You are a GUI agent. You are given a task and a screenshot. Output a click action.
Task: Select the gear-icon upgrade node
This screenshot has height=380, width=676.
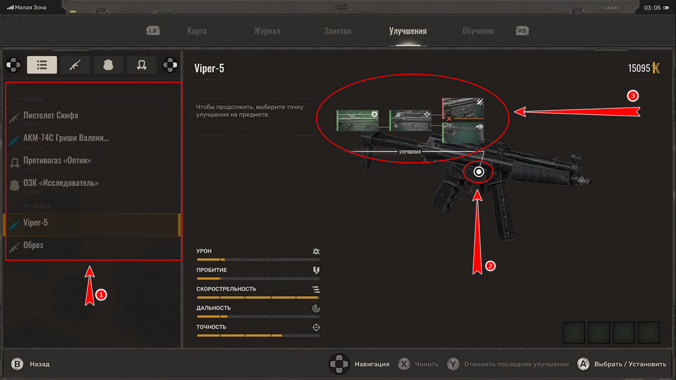point(357,120)
